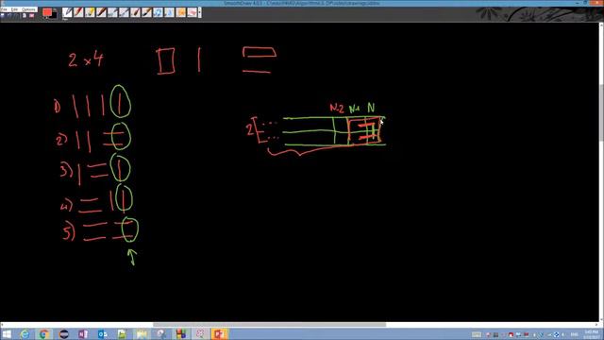This screenshot has height=340, width=604.
Task: Open Internet Explorer from the taskbar
Action: click(25, 333)
